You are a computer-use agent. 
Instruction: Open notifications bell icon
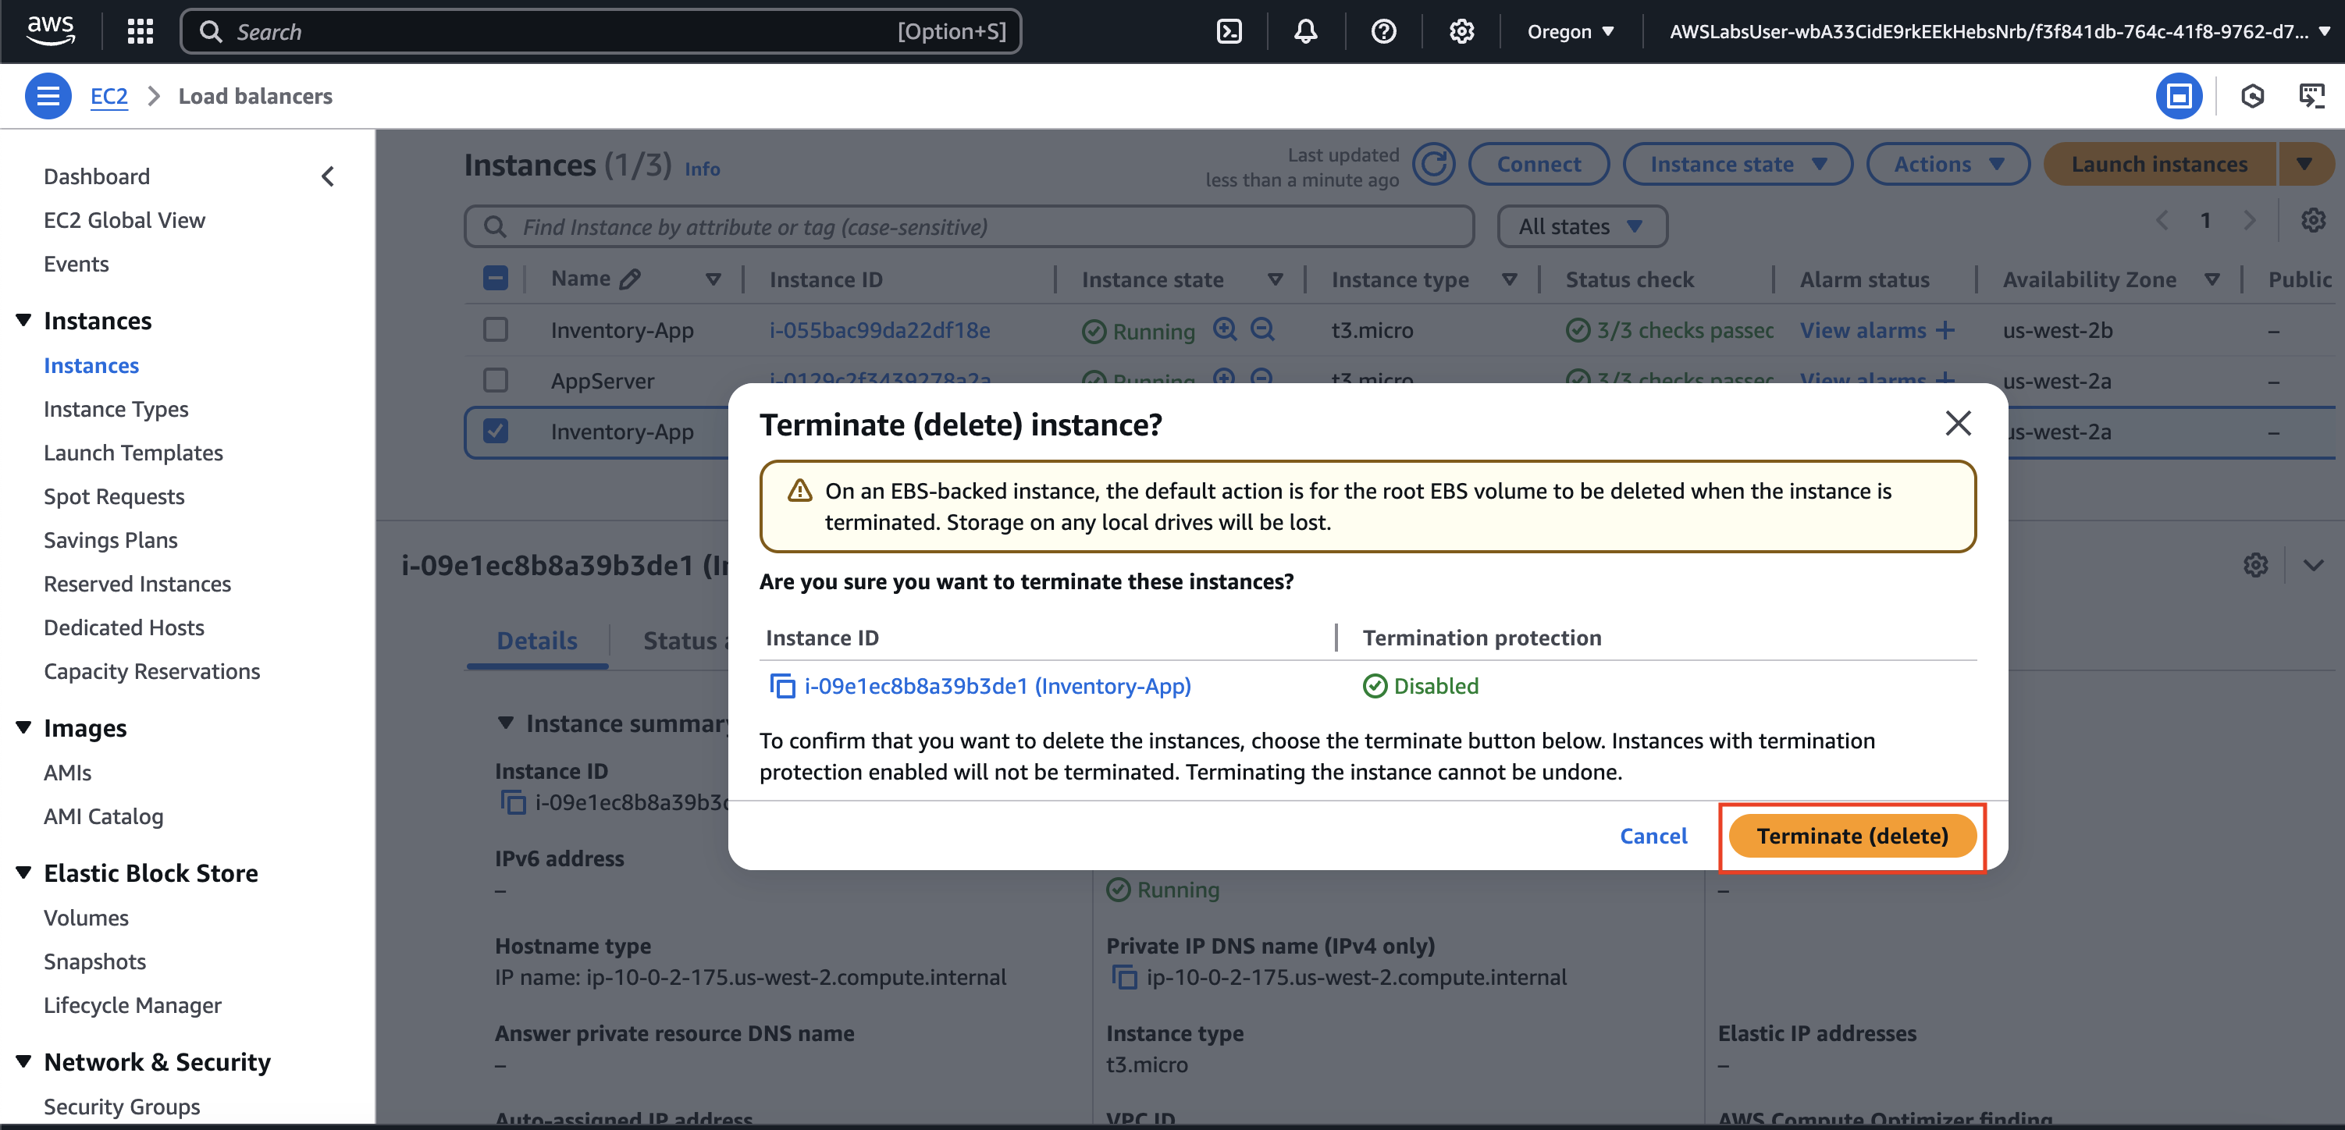(x=1305, y=32)
